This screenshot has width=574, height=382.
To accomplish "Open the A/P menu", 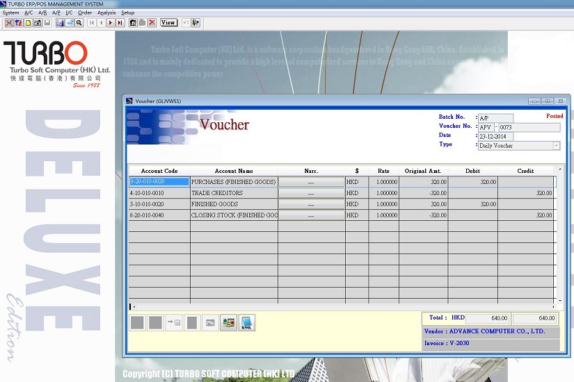I will (x=56, y=13).
